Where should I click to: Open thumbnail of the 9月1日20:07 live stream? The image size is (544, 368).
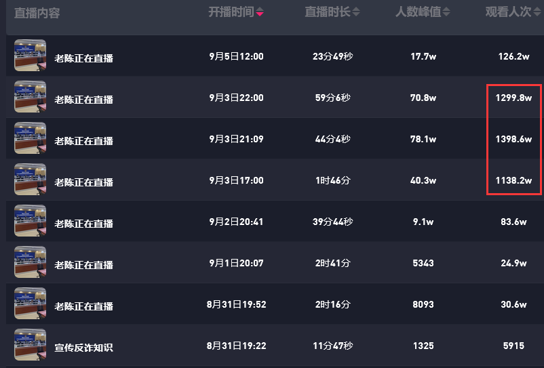[30, 262]
